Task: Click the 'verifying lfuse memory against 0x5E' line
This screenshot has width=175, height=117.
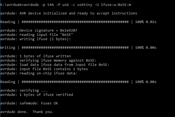Action: tap(48, 61)
